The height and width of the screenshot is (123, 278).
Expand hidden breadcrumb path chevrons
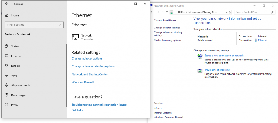[x=175, y=12]
